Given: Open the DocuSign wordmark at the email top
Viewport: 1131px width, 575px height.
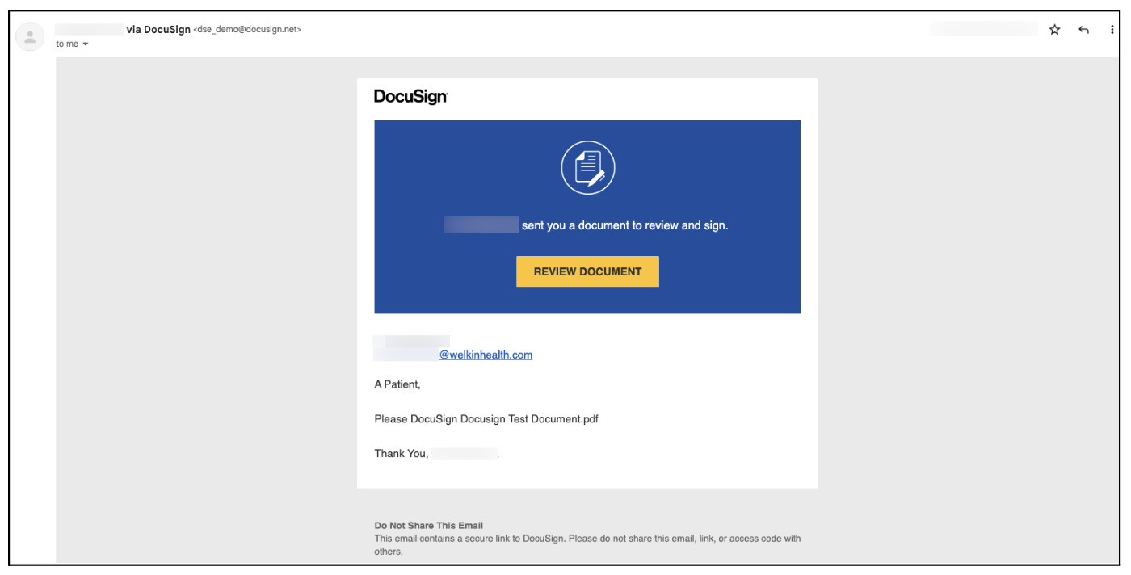Looking at the screenshot, I should (410, 96).
